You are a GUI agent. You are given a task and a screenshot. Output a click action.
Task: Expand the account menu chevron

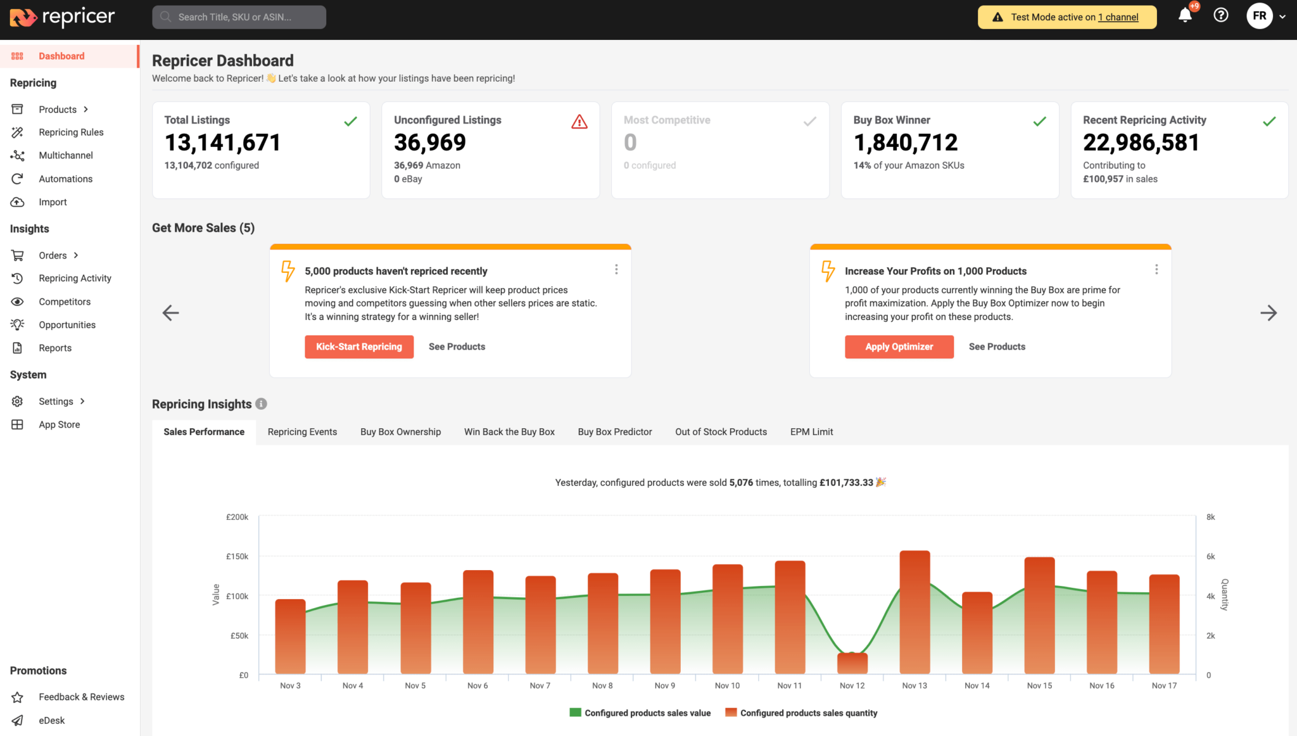coord(1282,17)
